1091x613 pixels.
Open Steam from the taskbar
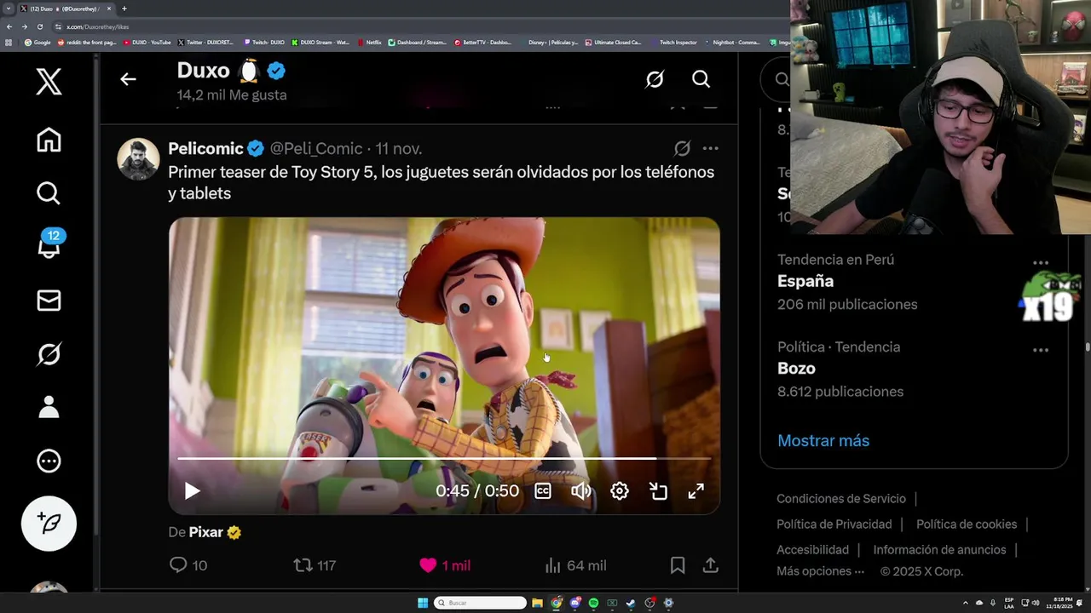pyautogui.click(x=631, y=603)
